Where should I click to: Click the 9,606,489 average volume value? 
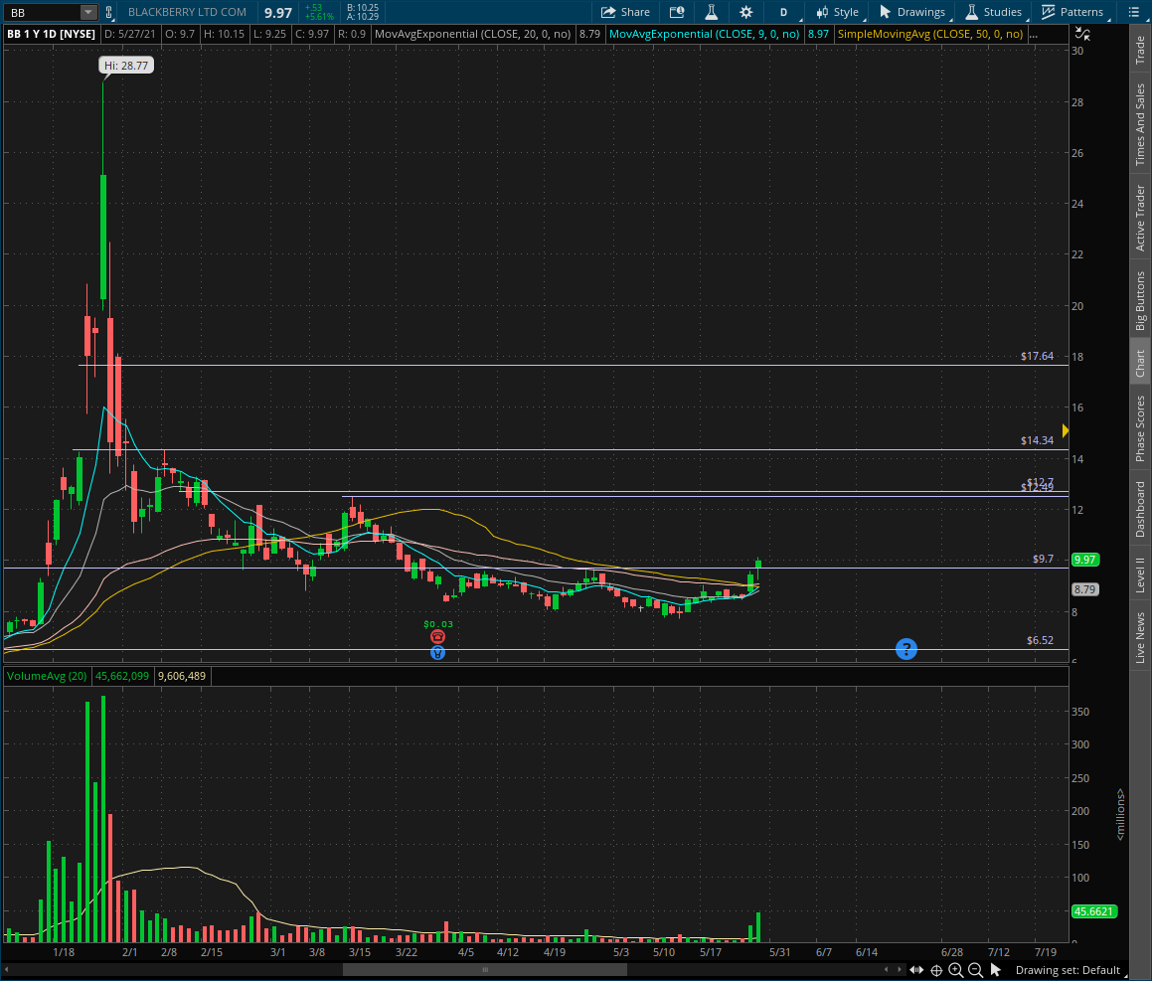pyautogui.click(x=182, y=676)
